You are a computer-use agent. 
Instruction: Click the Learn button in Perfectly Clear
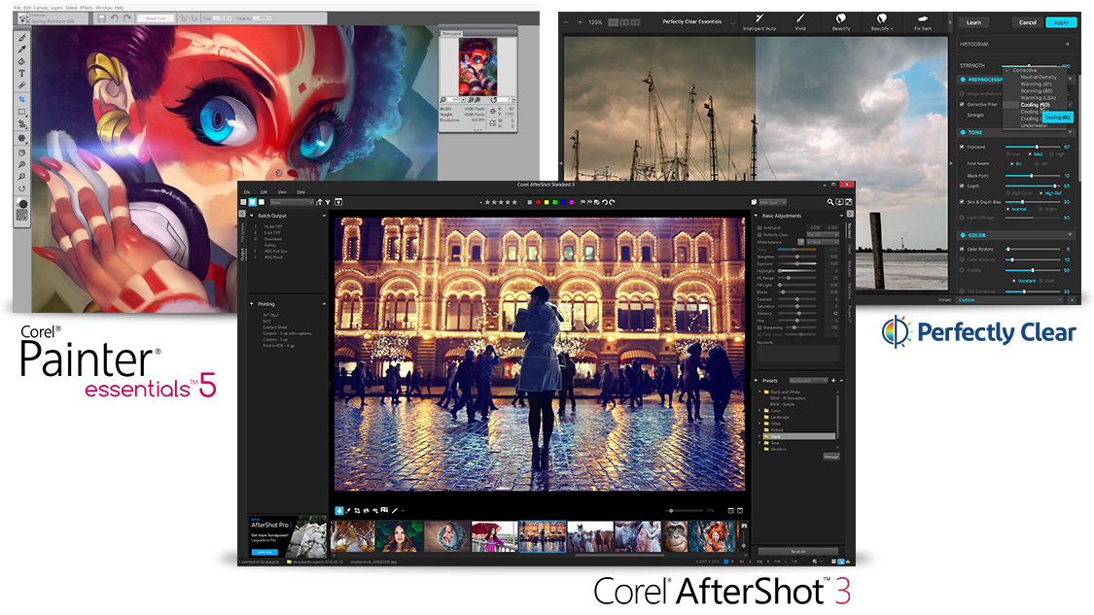tap(973, 22)
